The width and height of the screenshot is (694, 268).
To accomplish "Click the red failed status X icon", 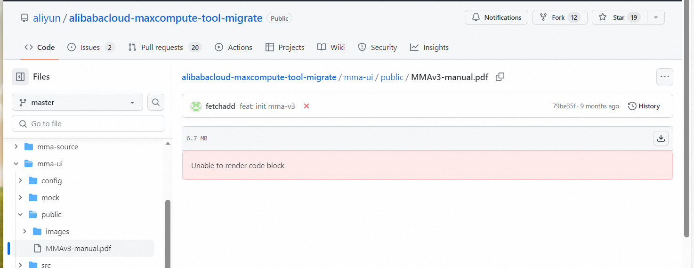I will pyautogui.click(x=307, y=106).
